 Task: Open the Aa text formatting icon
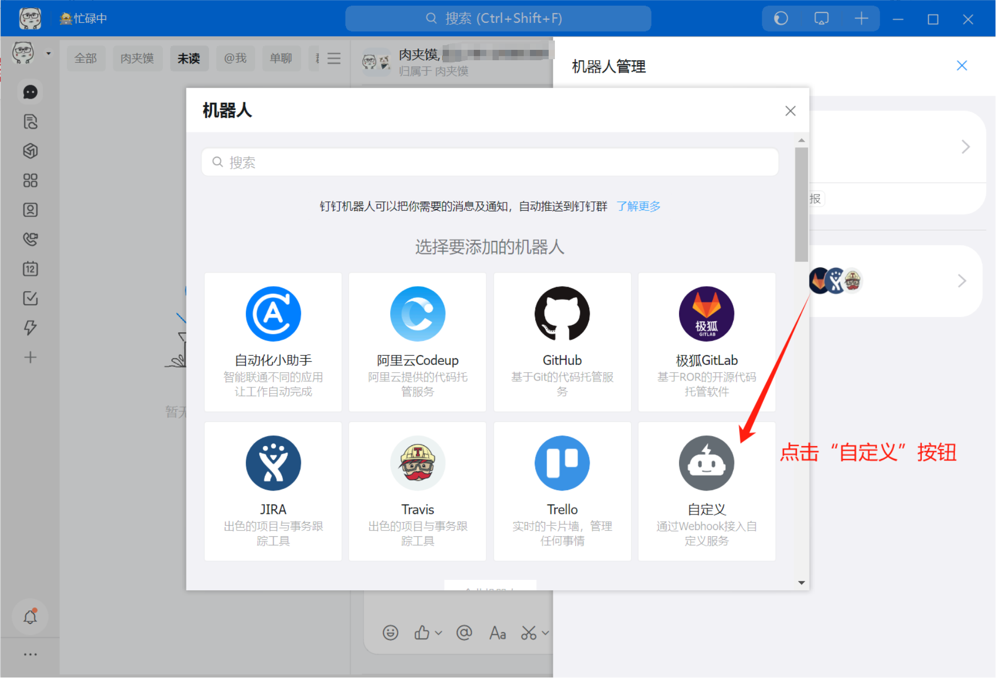click(x=498, y=633)
